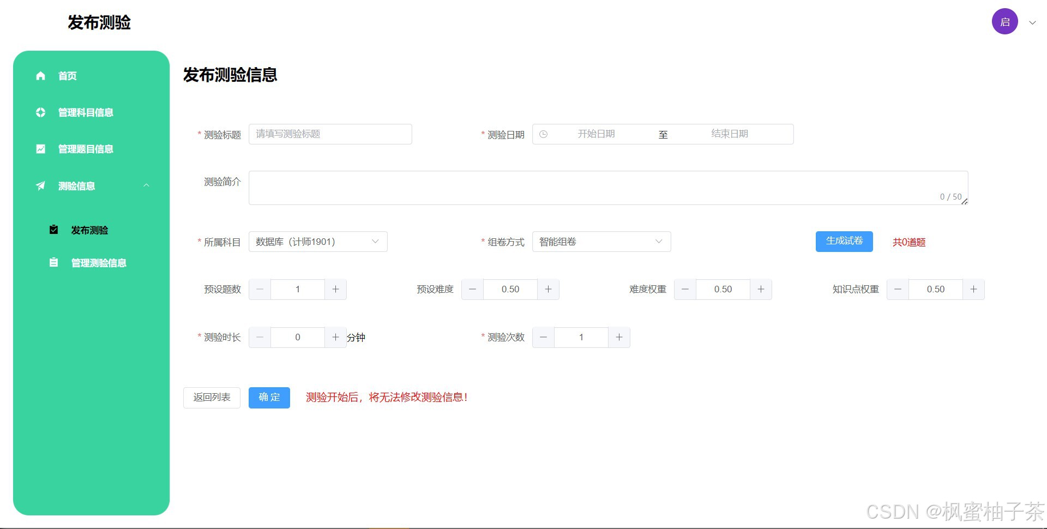Click the 发布测验信息 heading
Image resolution: width=1047 pixels, height=529 pixels.
tap(230, 75)
